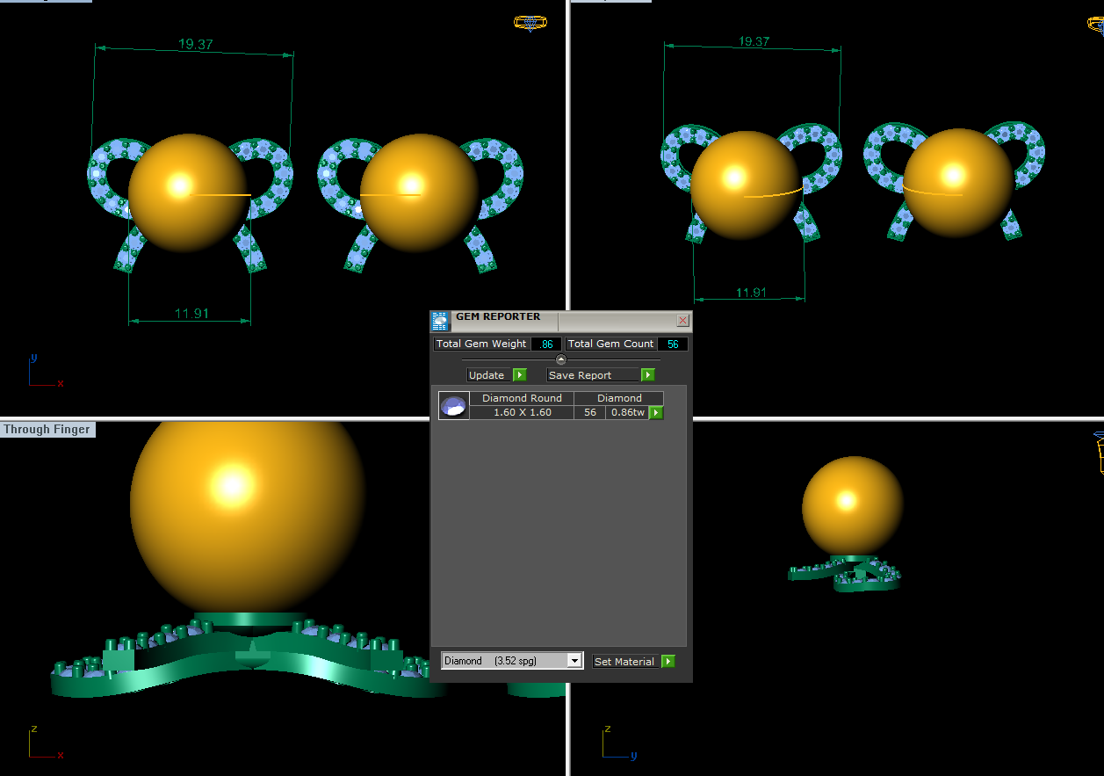This screenshot has width=1104, height=776.
Task: Click the Save Report button label
Action: 580,375
